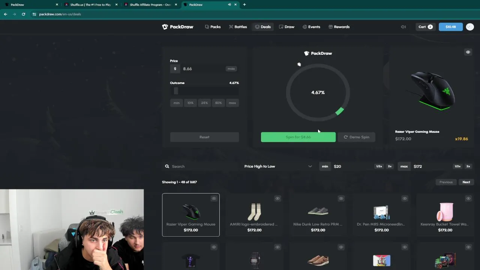Close the Shuffle.us tab
This screenshot has height=270, width=480.
(x=117, y=4)
